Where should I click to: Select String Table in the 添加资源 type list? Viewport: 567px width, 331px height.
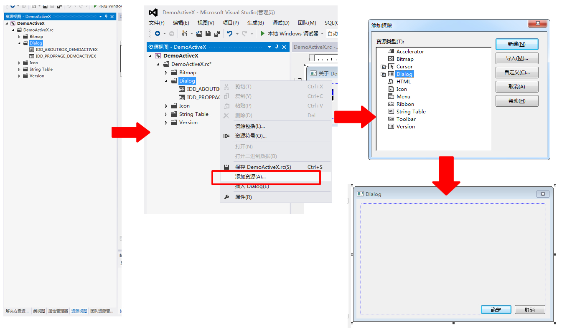point(411,111)
